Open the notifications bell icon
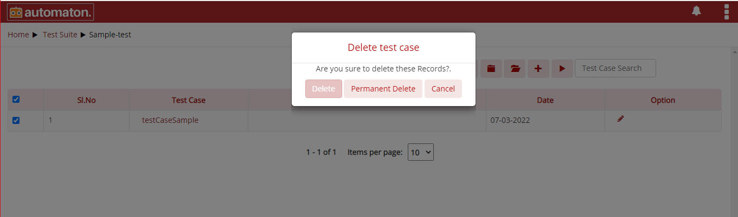Image resolution: width=738 pixels, height=217 pixels. (696, 11)
